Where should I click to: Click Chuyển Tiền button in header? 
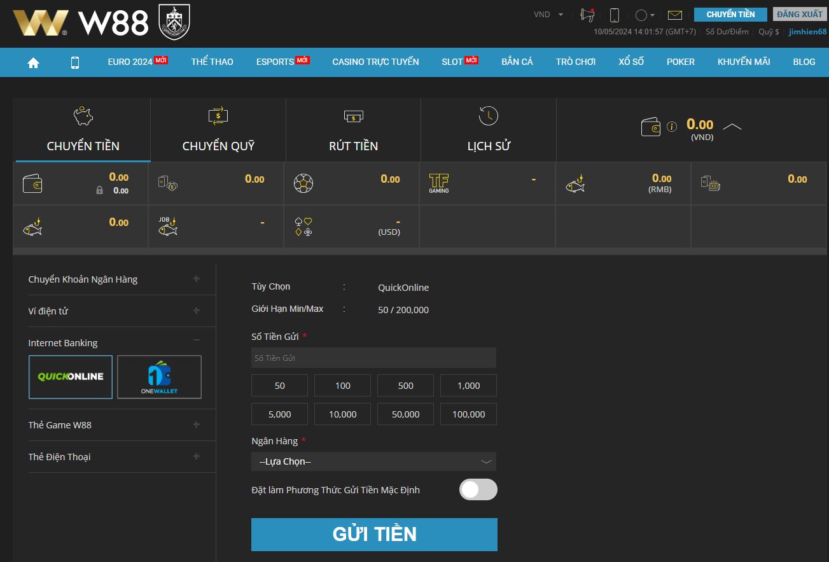coord(730,15)
